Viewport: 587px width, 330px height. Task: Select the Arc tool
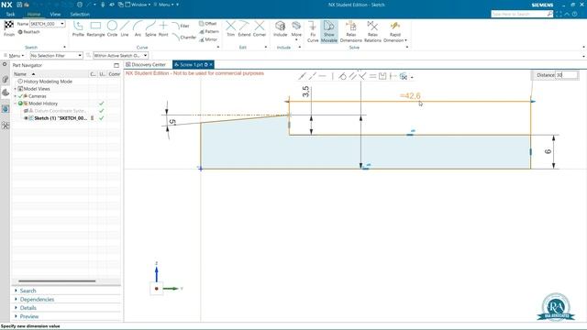(x=138, y=28)
